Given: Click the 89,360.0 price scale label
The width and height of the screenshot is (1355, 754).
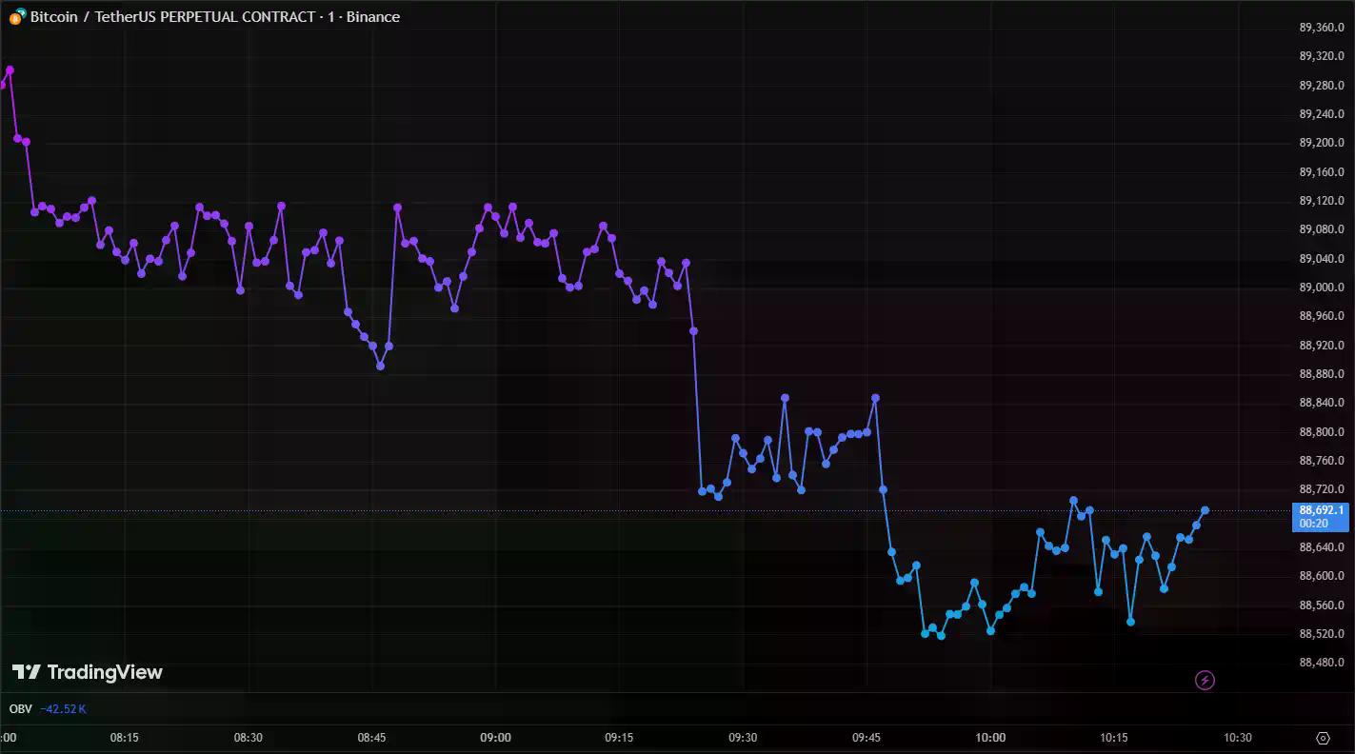Looking at the screenshot, I should pyautogui.click(x=1322, y=28).
